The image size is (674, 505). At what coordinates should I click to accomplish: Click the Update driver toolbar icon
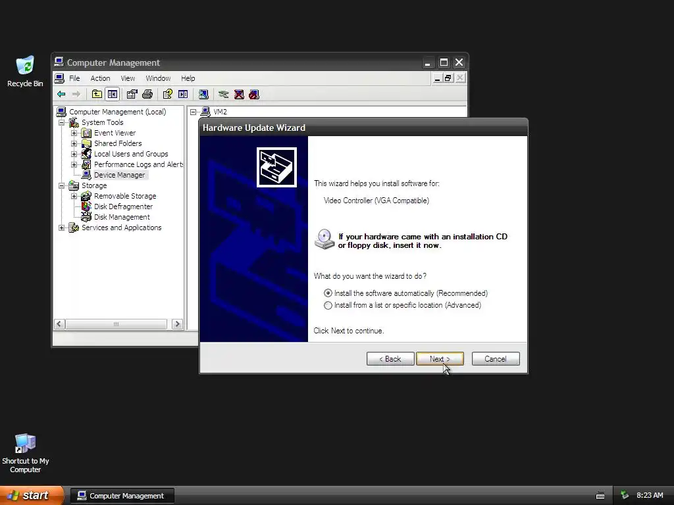(223, 94)
